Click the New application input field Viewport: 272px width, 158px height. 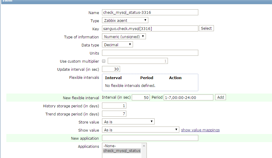pyautogui.click(x=150, y=138)
